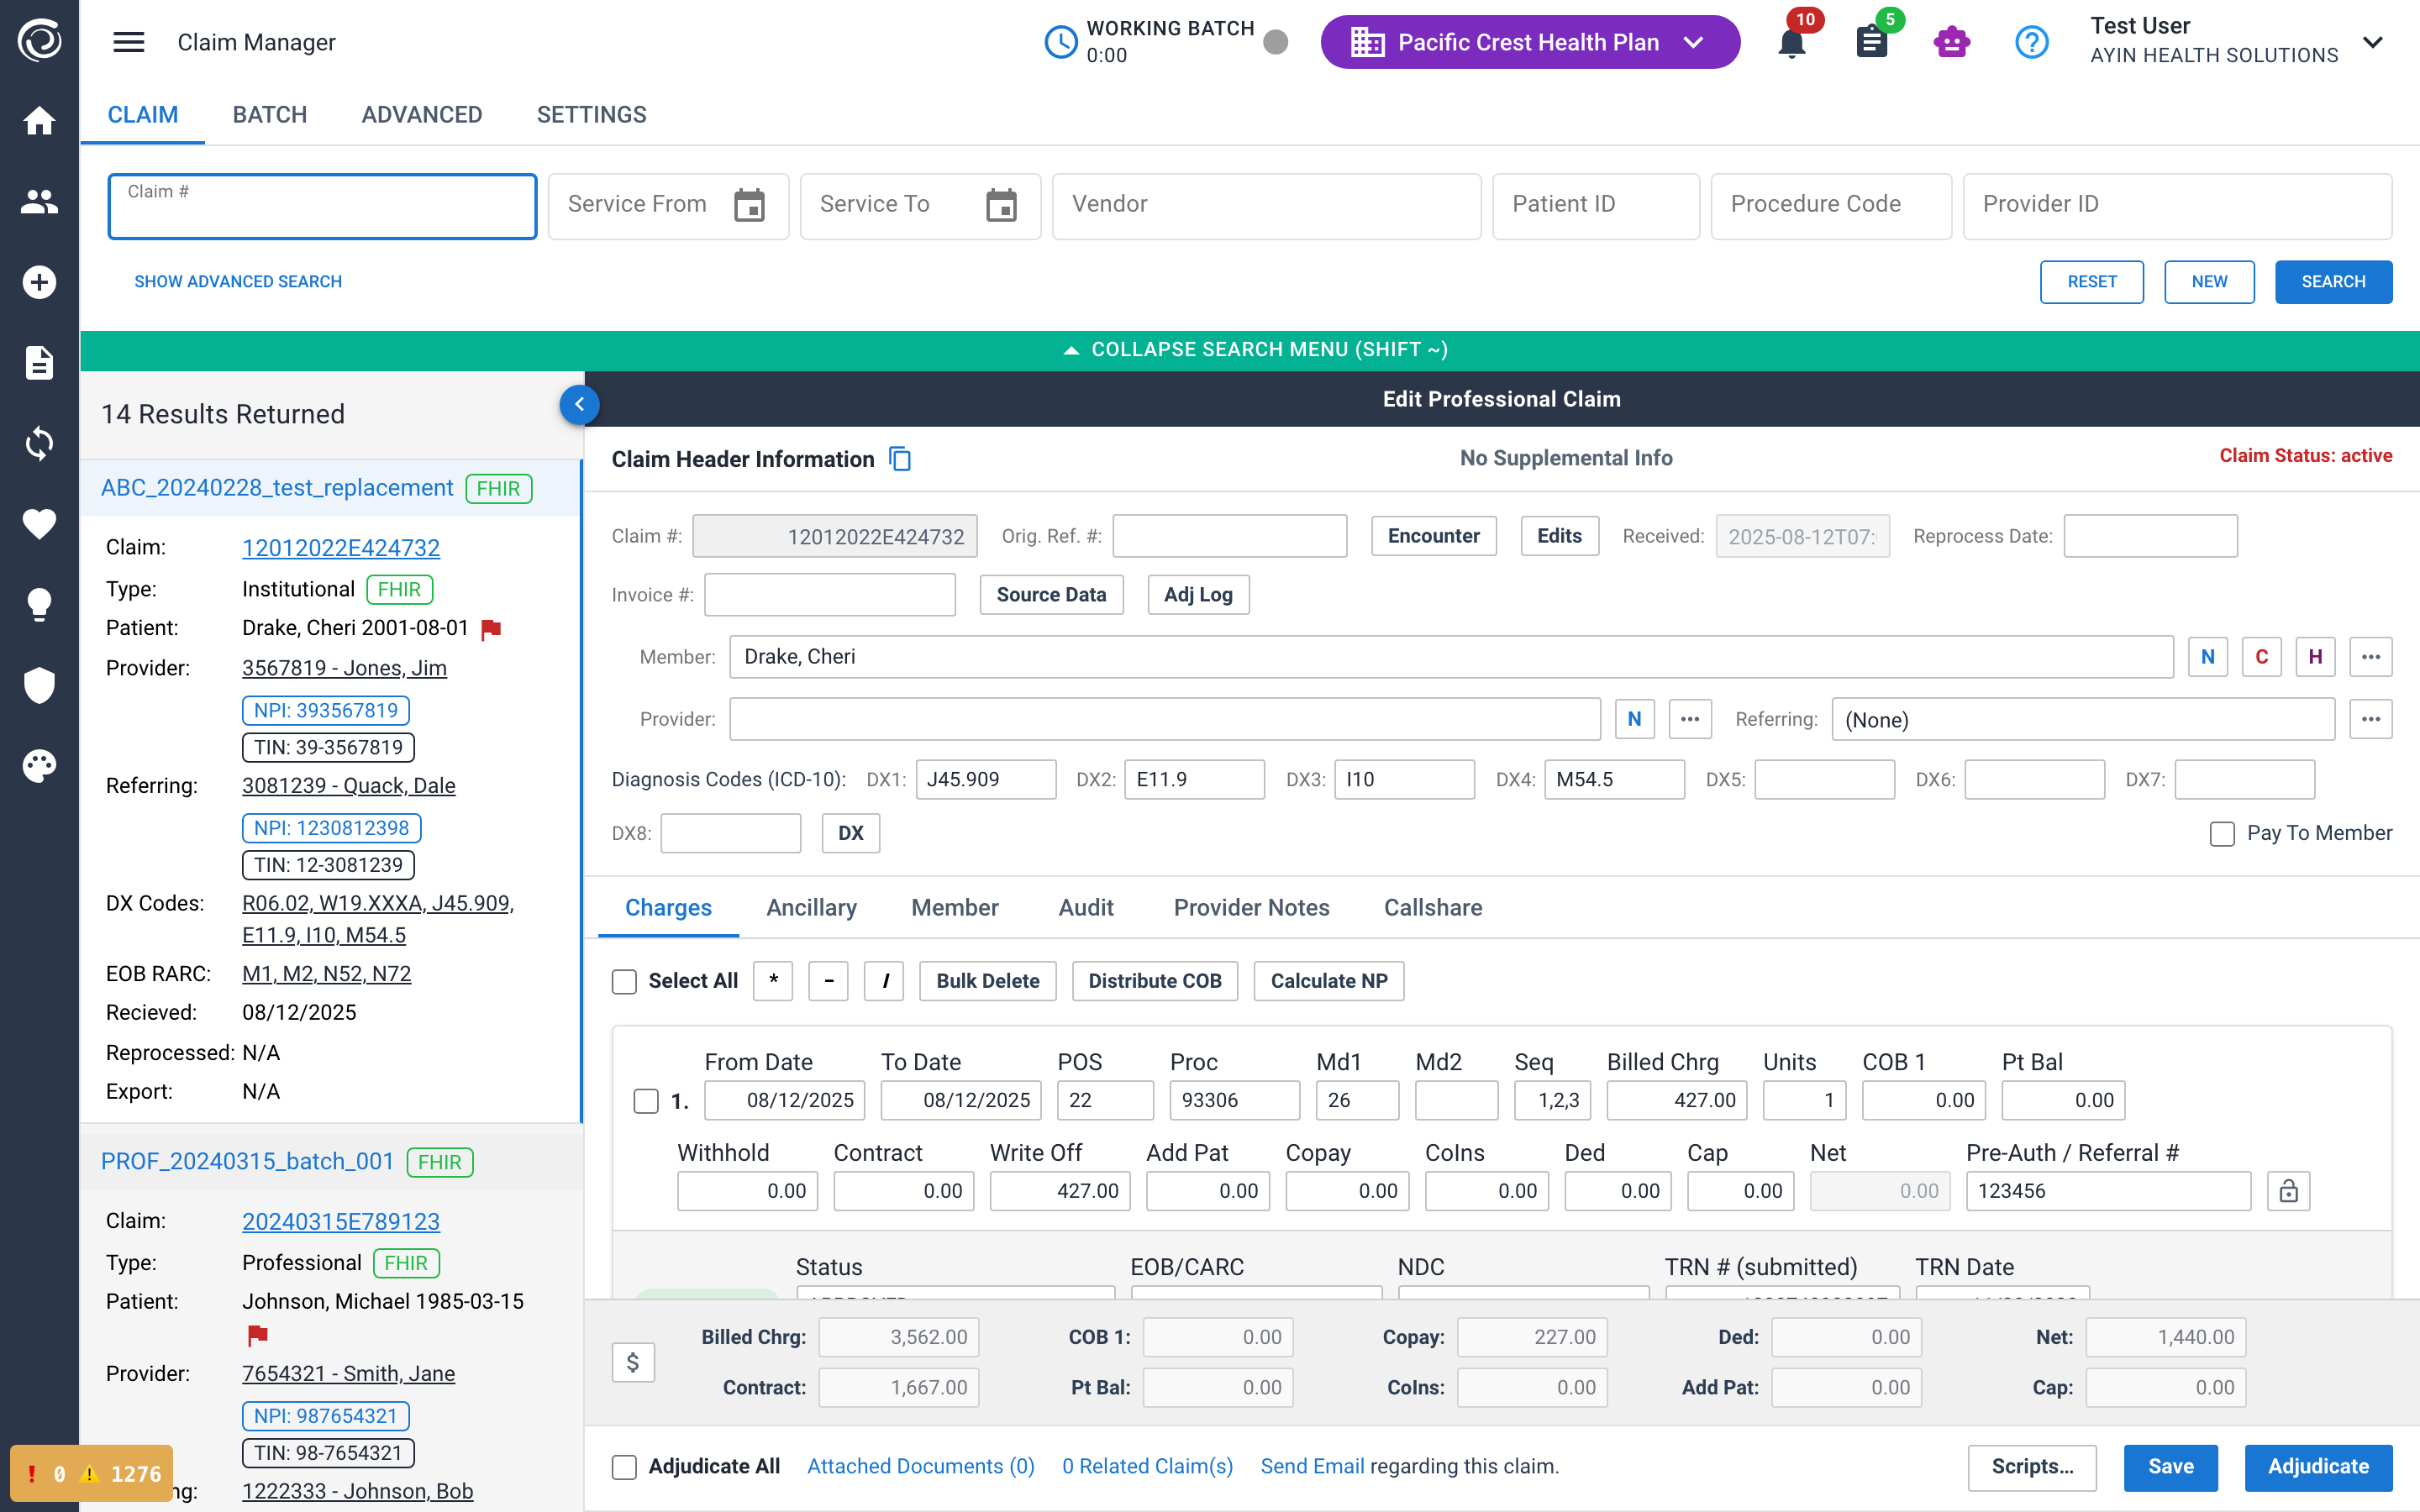
Task: Show advanced search options
Action: tap(238, 282)
